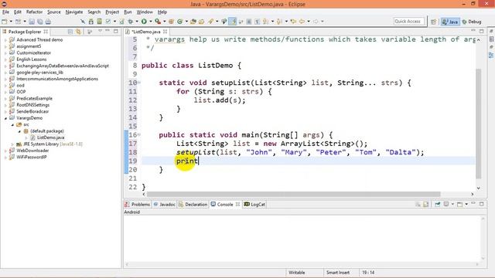The height and width of the screenshot is (278, 495).
Task: Run the program with green Run icon
Action: pos(144,22)
